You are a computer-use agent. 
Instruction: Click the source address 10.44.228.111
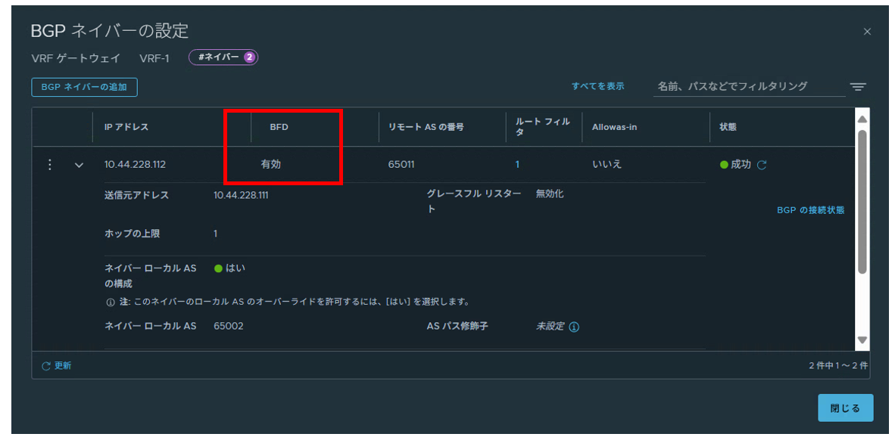(x=241, y=196)
